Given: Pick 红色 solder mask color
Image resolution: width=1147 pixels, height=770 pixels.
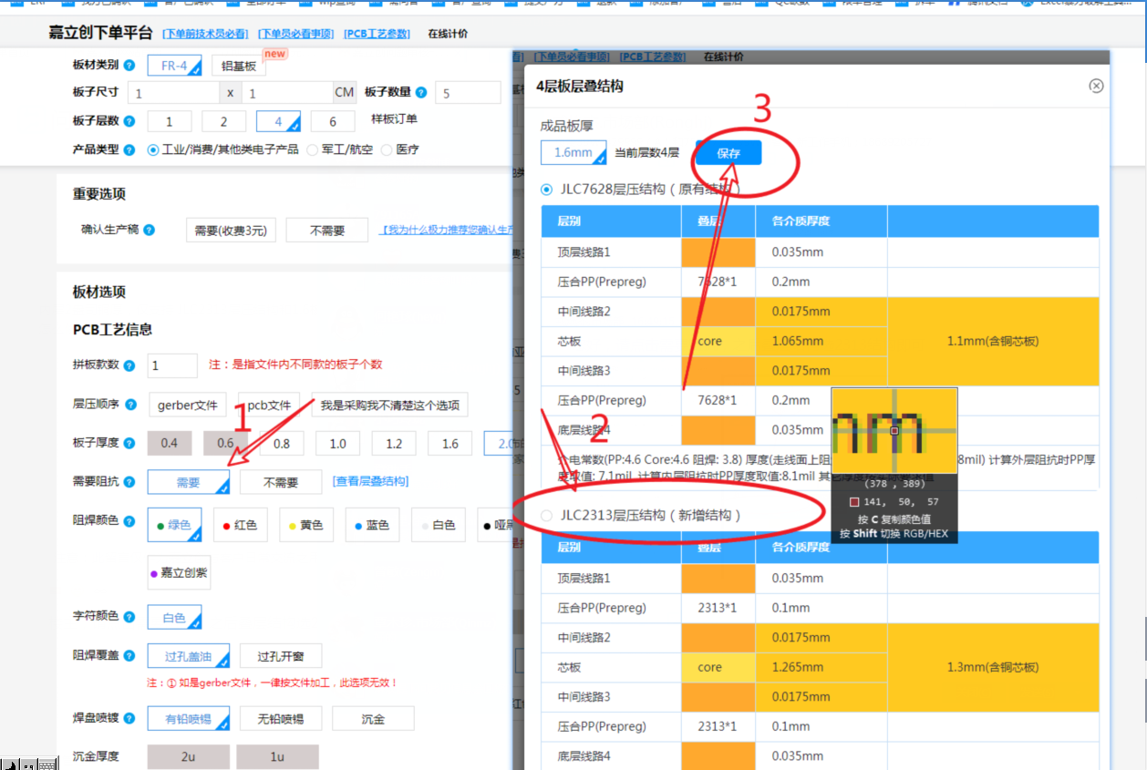Looking at the screenshot, I should [x=240, y=526].
